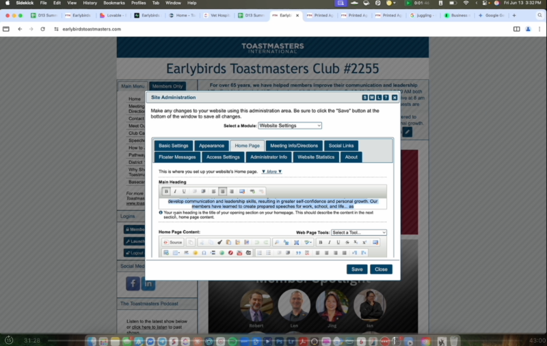Viewport: 547px width, 346px height.
Task: Click the horizontal line icon
Action: (x=186, y=252)
